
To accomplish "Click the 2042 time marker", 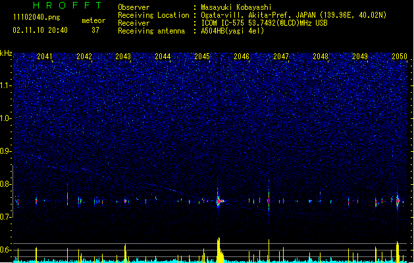I will tap(84, 57).
